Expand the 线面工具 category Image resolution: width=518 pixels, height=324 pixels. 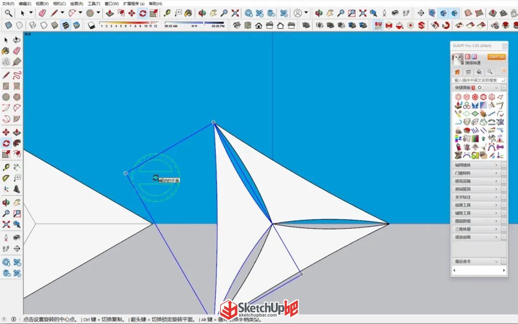click(476, 205)
